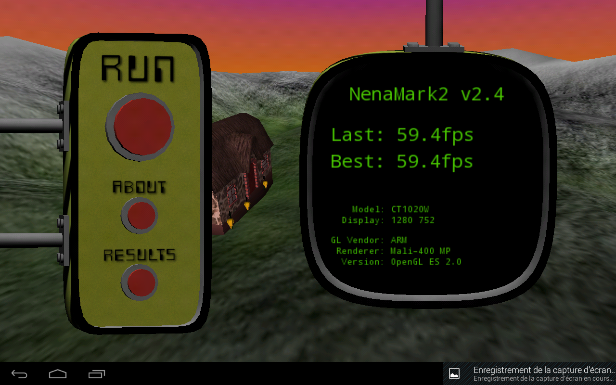Click the 'Renderer: Mali-400 MP' line
Viewport: 616px width, 385px height.
point(394,251)
